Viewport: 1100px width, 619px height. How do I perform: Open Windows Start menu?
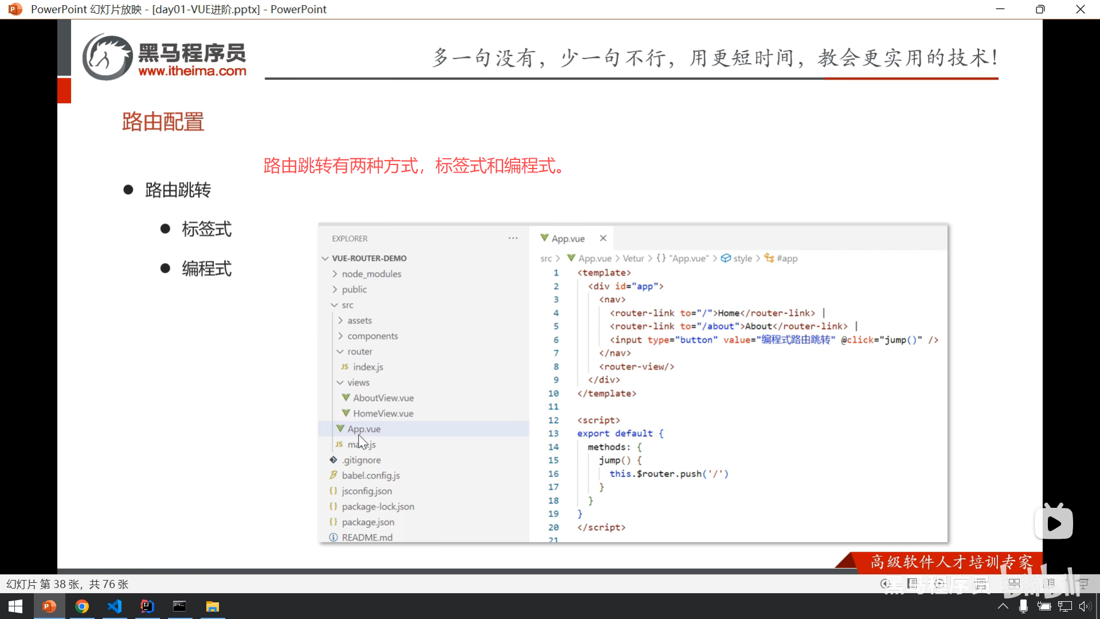point(15,606)
